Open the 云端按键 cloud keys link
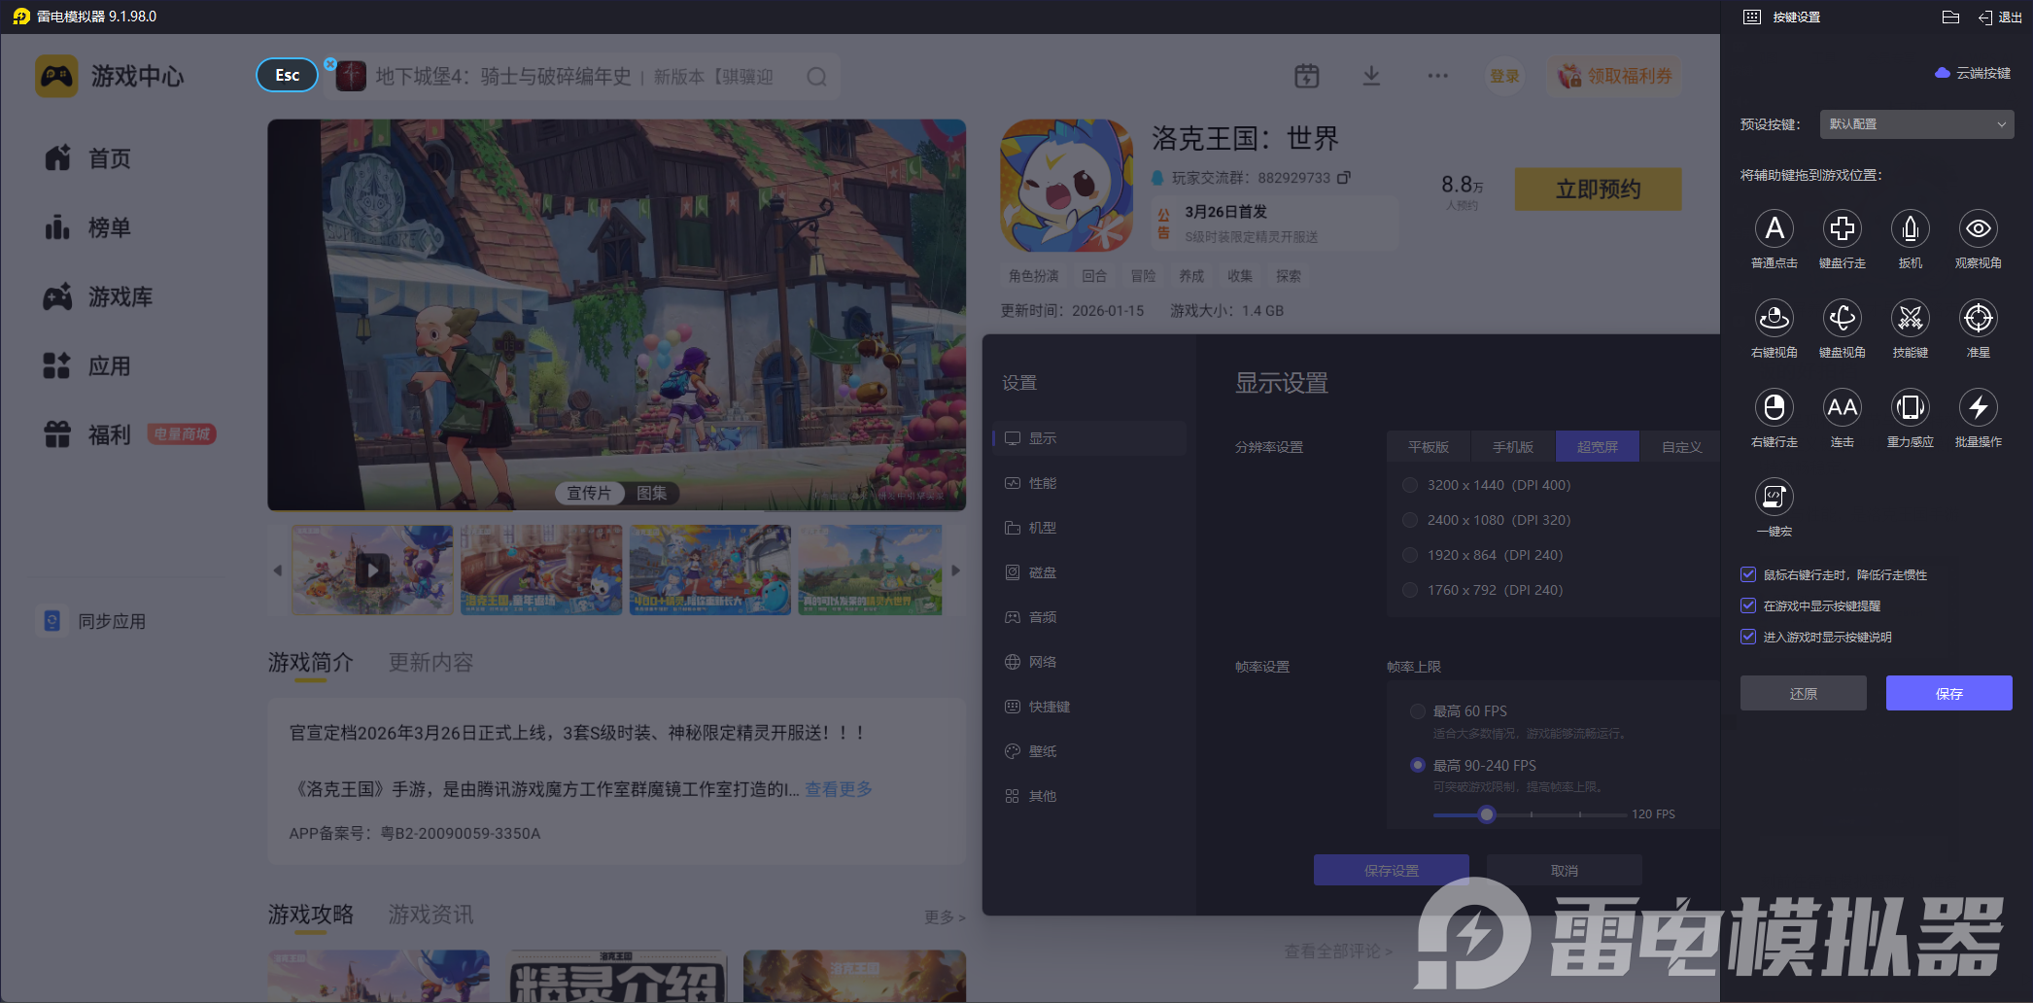Viewport: 2033px width, 1003px height. pos(1973,73)
